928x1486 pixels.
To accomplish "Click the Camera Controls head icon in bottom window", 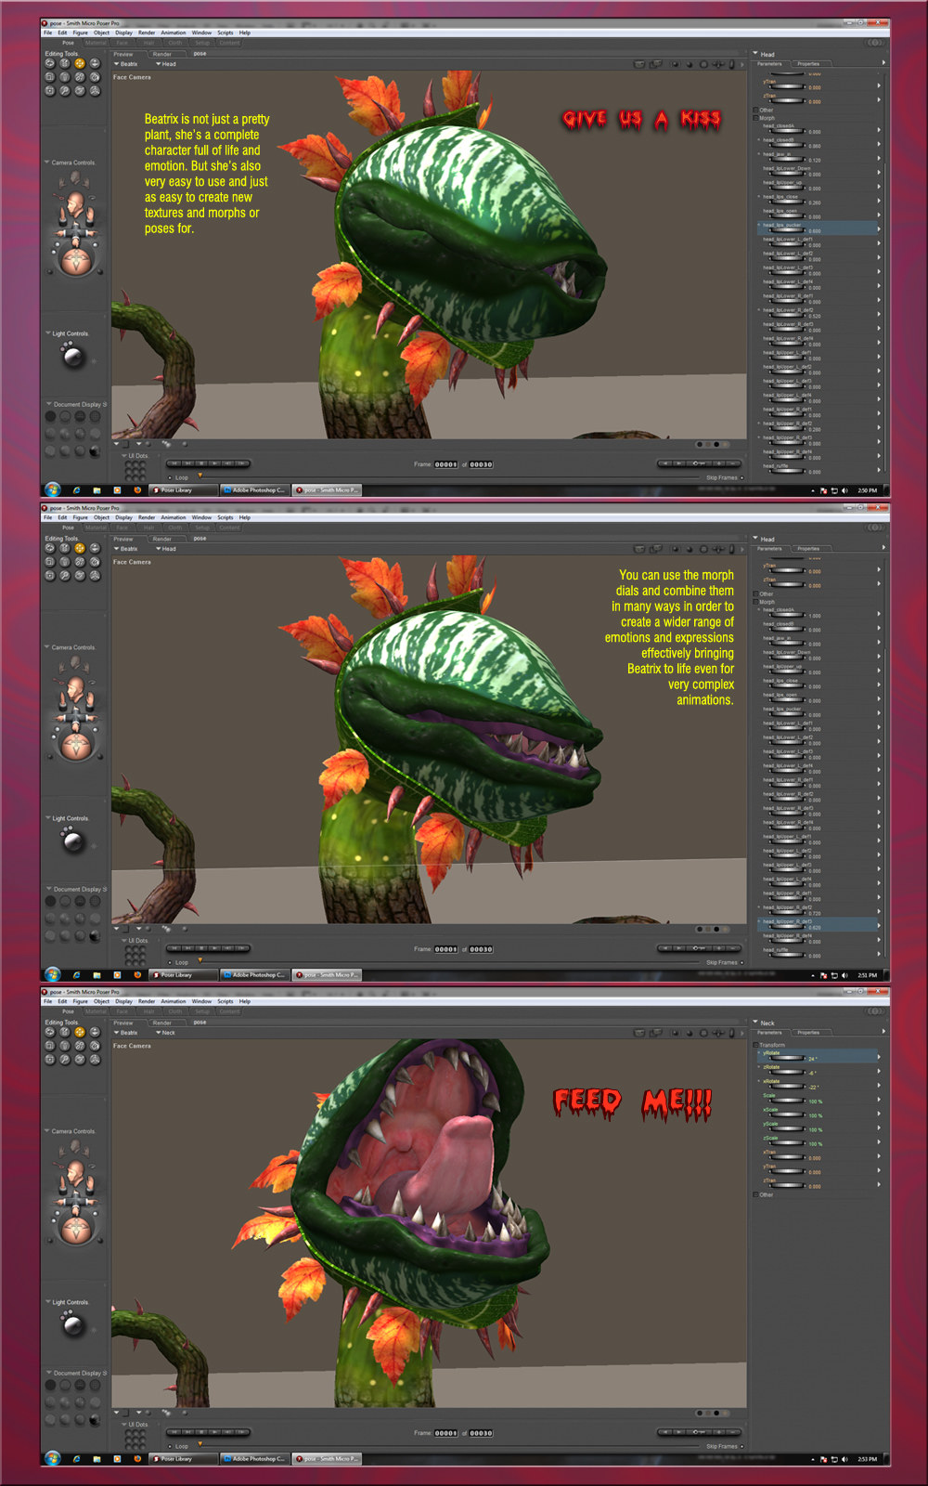I will [75, 1173].
